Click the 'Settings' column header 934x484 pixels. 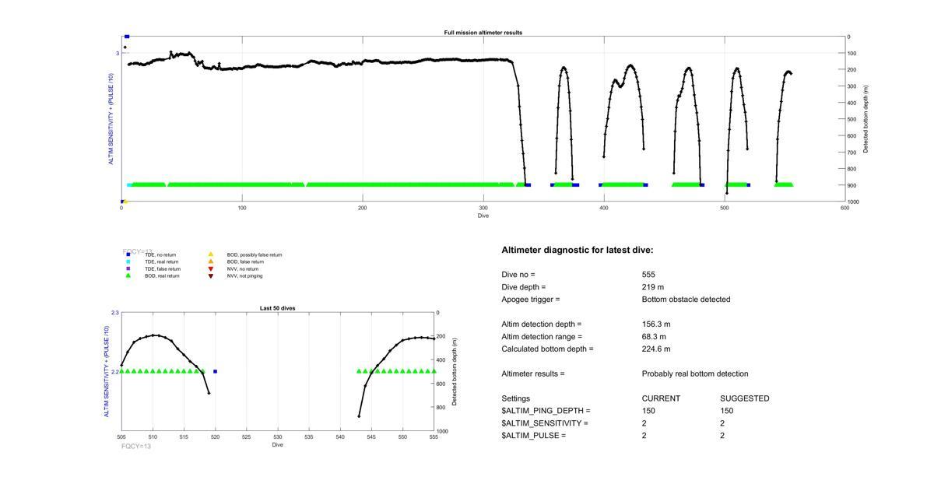(x=515, y=399)
